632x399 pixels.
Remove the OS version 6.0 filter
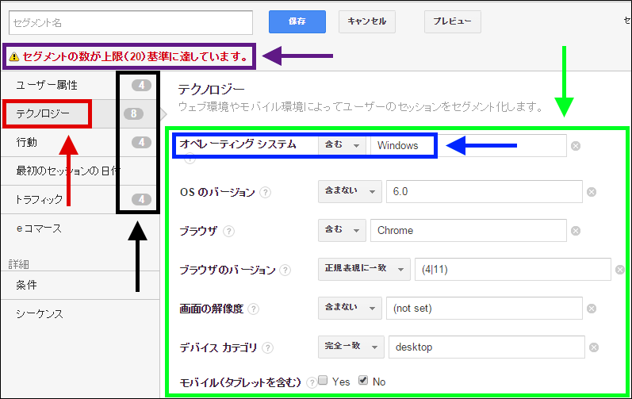(x=591, y=192)
